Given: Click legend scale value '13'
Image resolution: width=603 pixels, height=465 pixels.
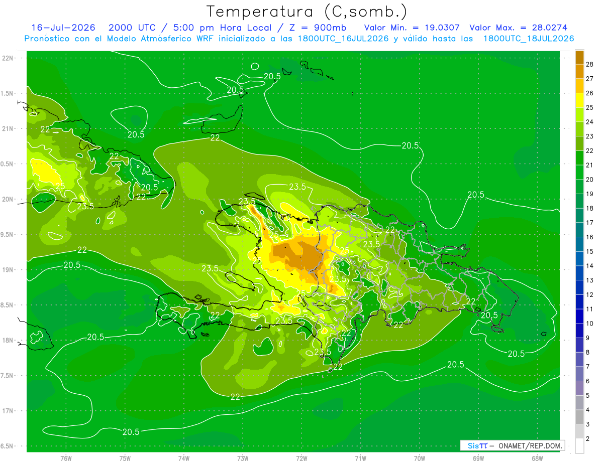Looking at the screenshot, I should tap(590, 280).
